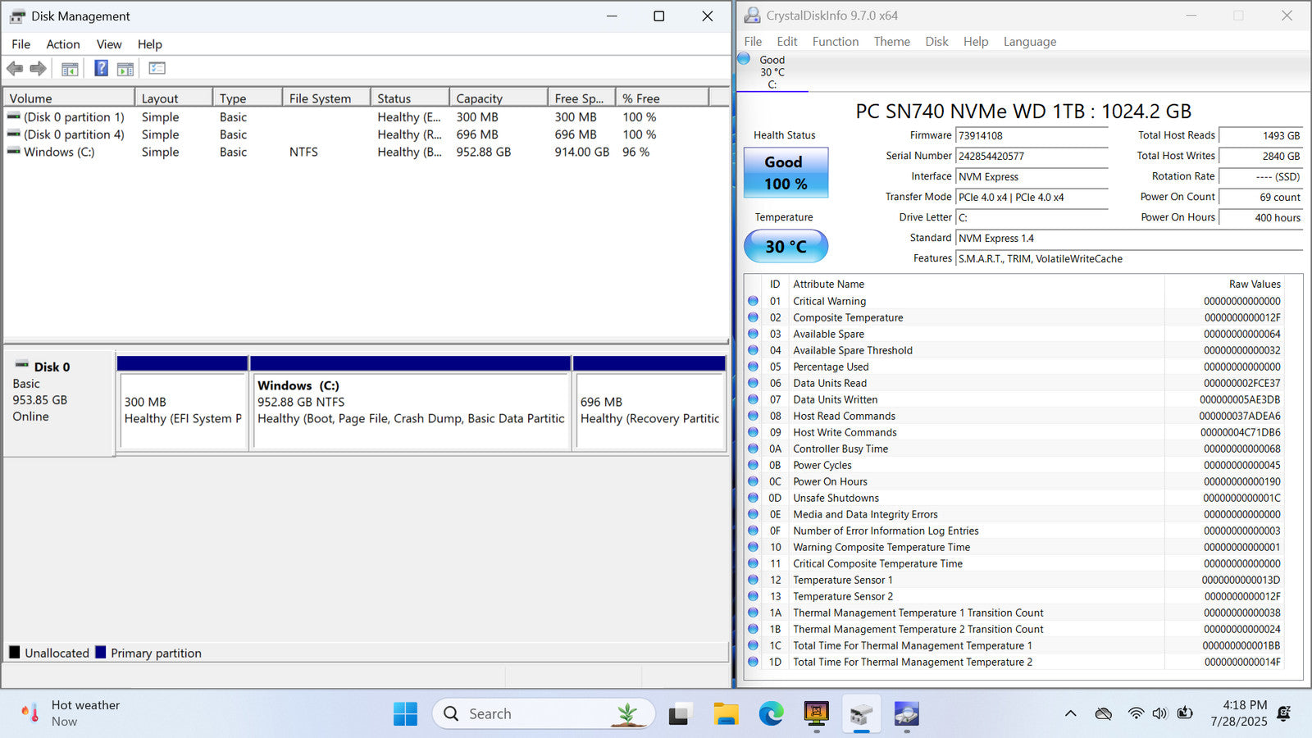Click the 30 °C temperature button
Screen dimensions: 1312x738
(786, 246)
